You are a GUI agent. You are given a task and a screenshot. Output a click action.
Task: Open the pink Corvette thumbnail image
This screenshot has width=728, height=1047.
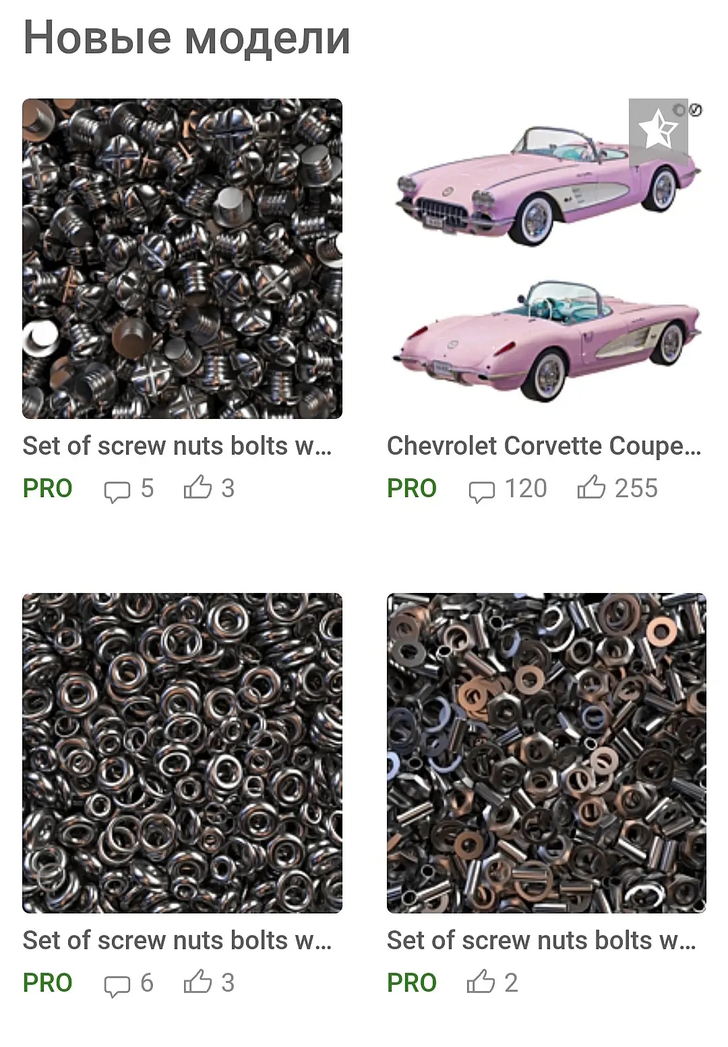547,259
